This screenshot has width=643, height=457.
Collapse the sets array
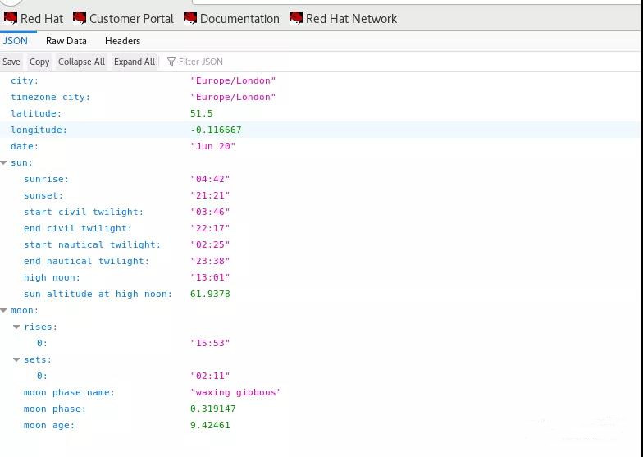(x=16, y=359)
